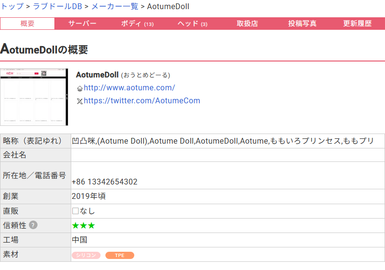Click the AotumeDoll website screenshot thumbnail
Image resolution: width=385 pixels, height=270 pixels.
click(34, 97)
